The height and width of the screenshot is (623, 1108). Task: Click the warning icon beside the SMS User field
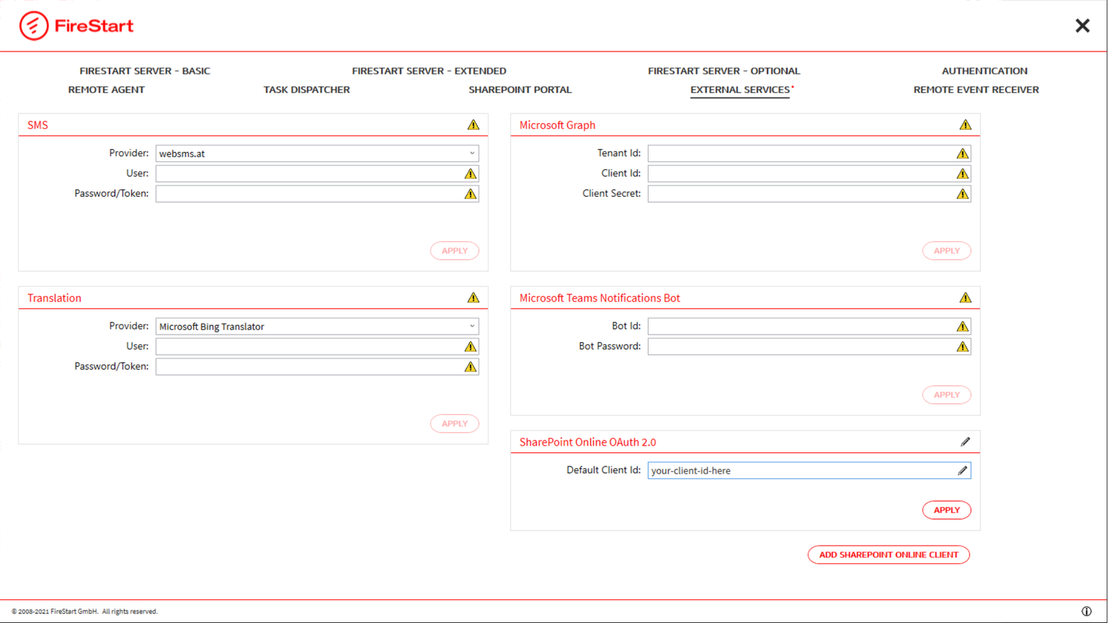pos(470,173)
